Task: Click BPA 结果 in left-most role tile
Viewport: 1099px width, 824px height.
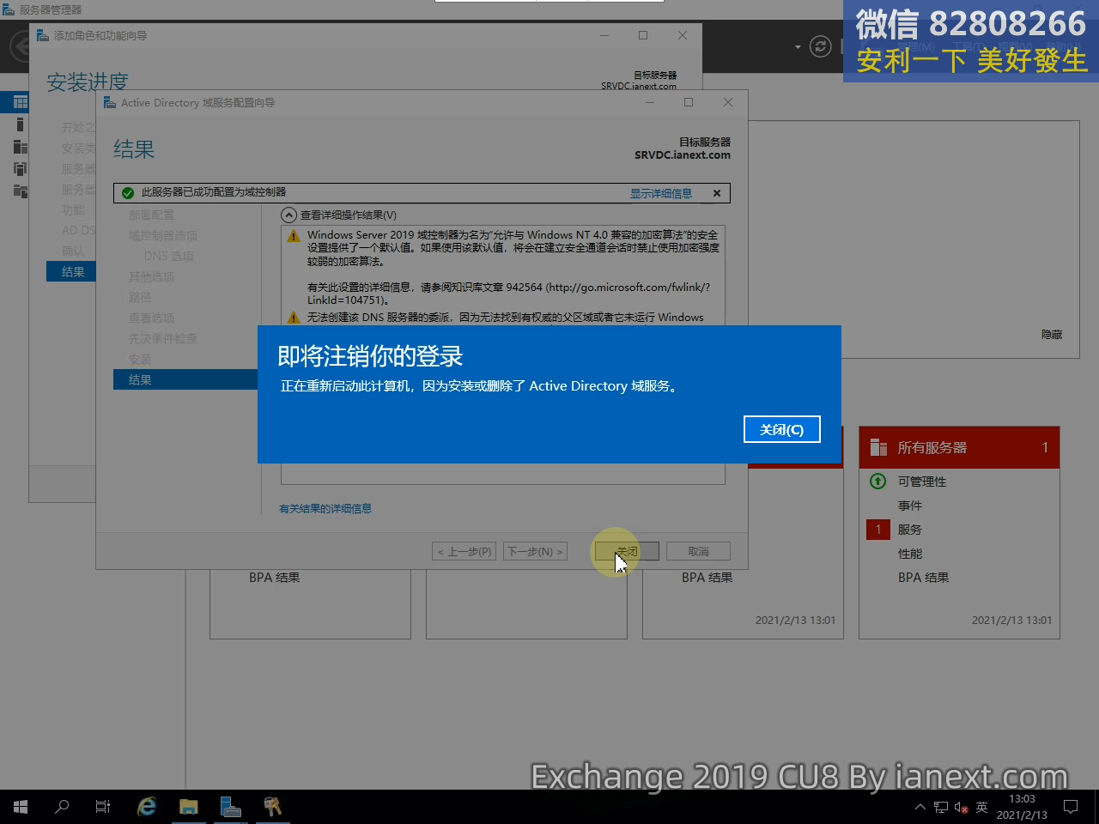Action: (x=275, y=578)
